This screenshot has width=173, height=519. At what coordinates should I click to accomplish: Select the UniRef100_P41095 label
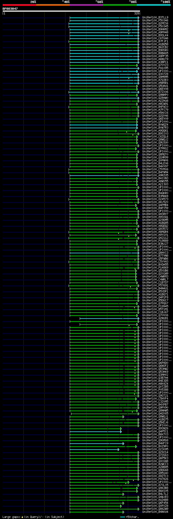(155, 68)
